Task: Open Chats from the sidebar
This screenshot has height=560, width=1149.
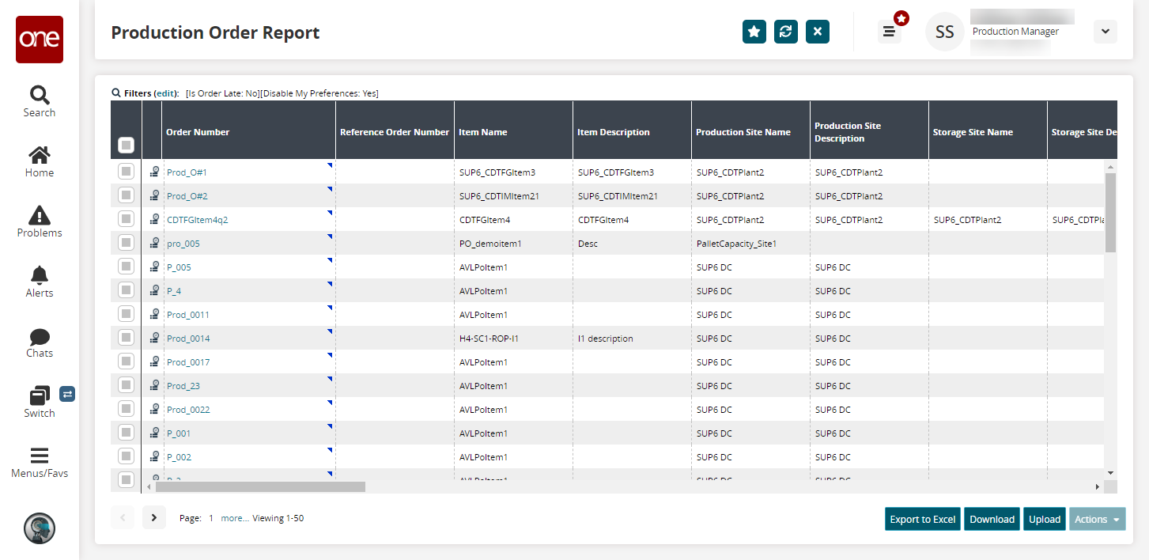Action: [39, 342]
